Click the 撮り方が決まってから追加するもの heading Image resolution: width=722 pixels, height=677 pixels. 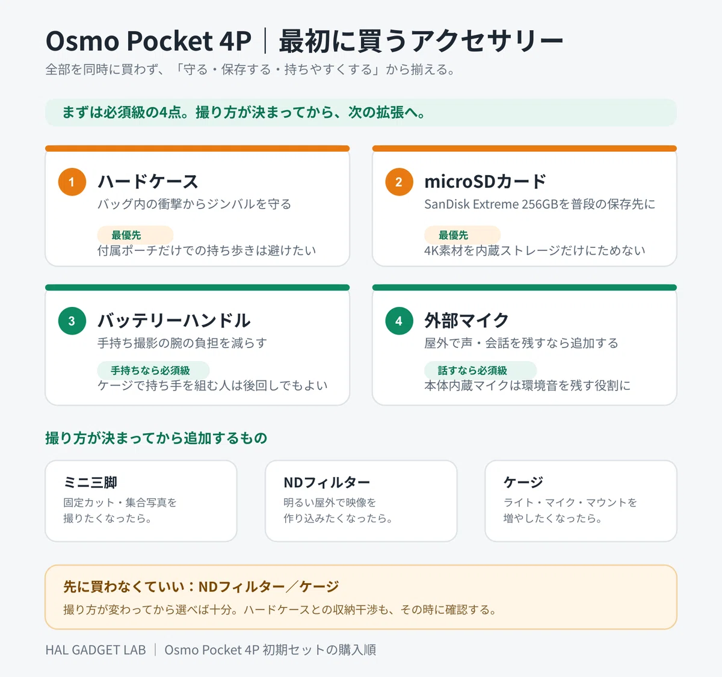pyautogui.click(x=156, y=438)
